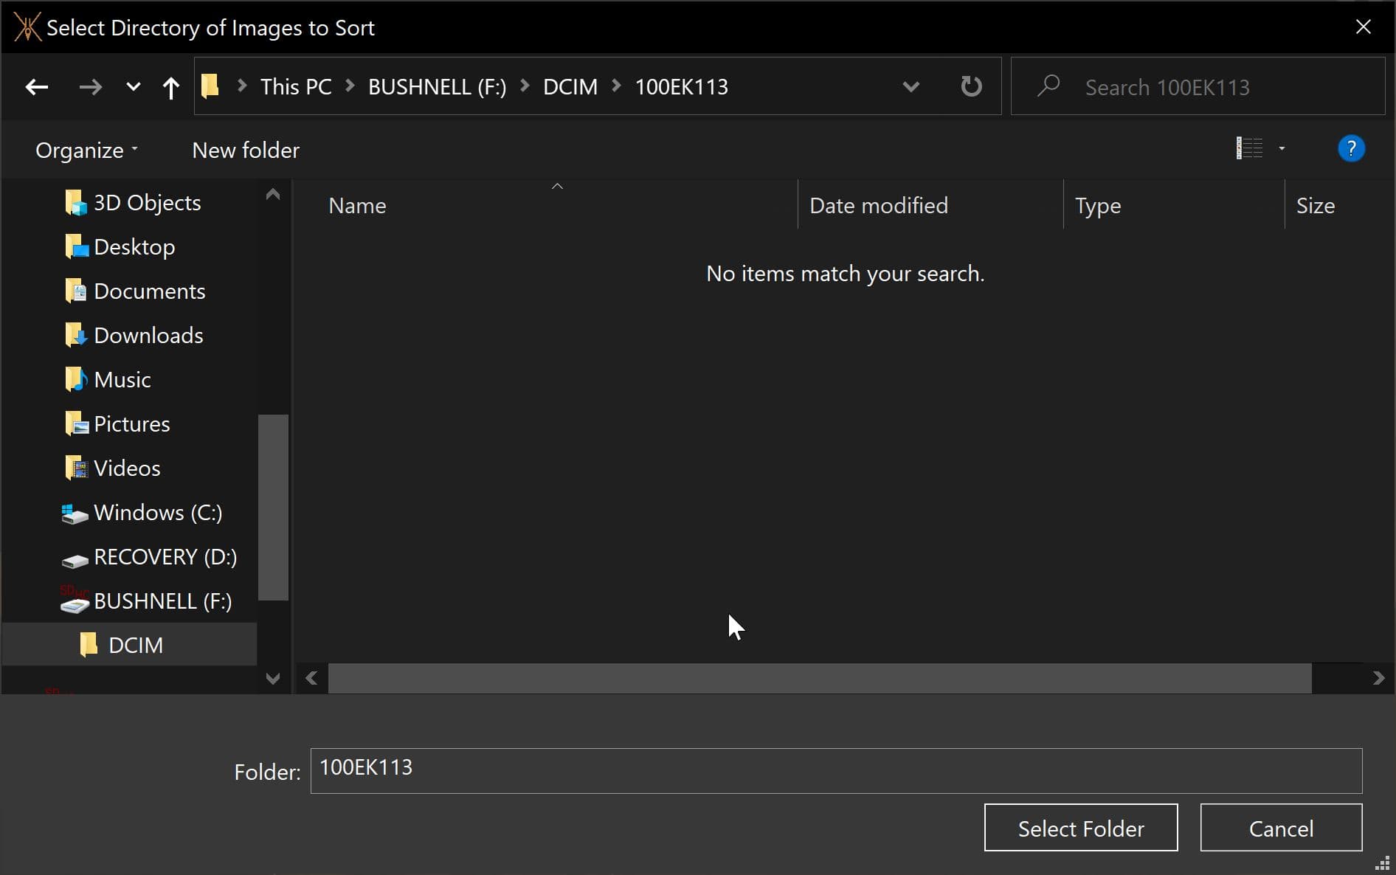Confirm with the Select Folder button
Viewport: 1396px width, 875px height.
pyautogui.click(x=1081, y=828)
